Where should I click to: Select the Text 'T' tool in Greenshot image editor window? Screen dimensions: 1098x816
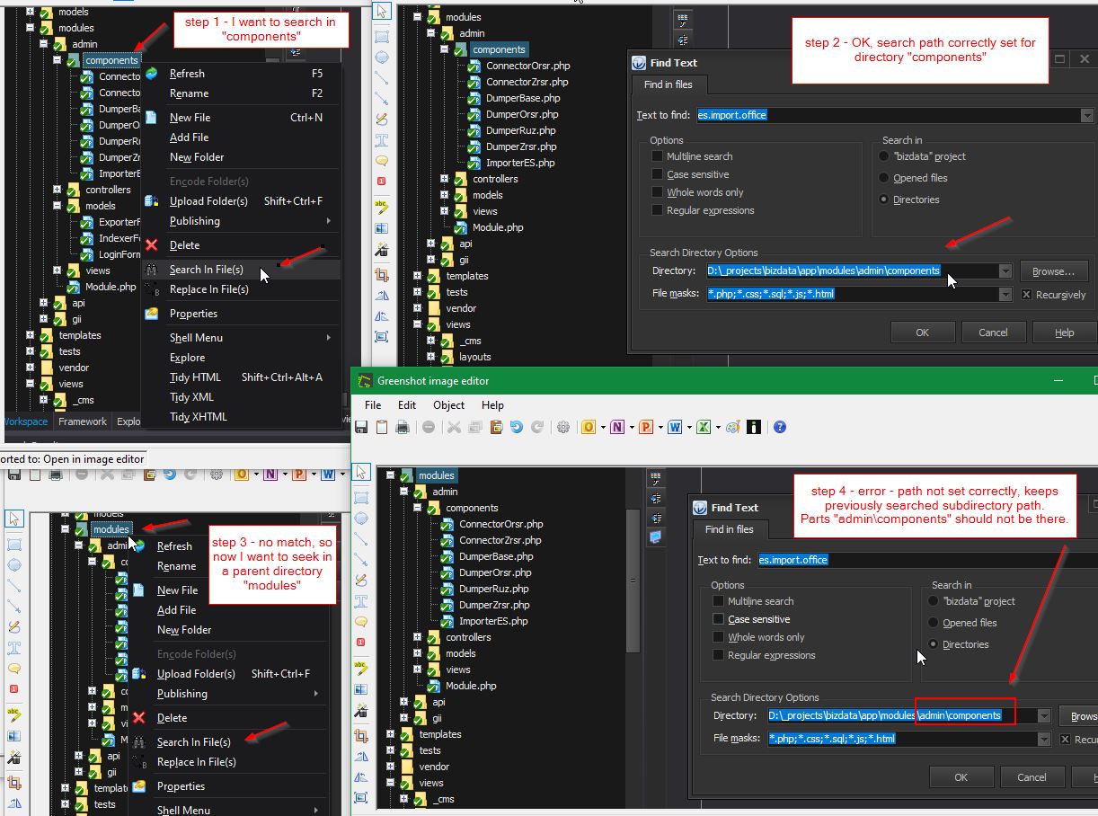point(361,601)
